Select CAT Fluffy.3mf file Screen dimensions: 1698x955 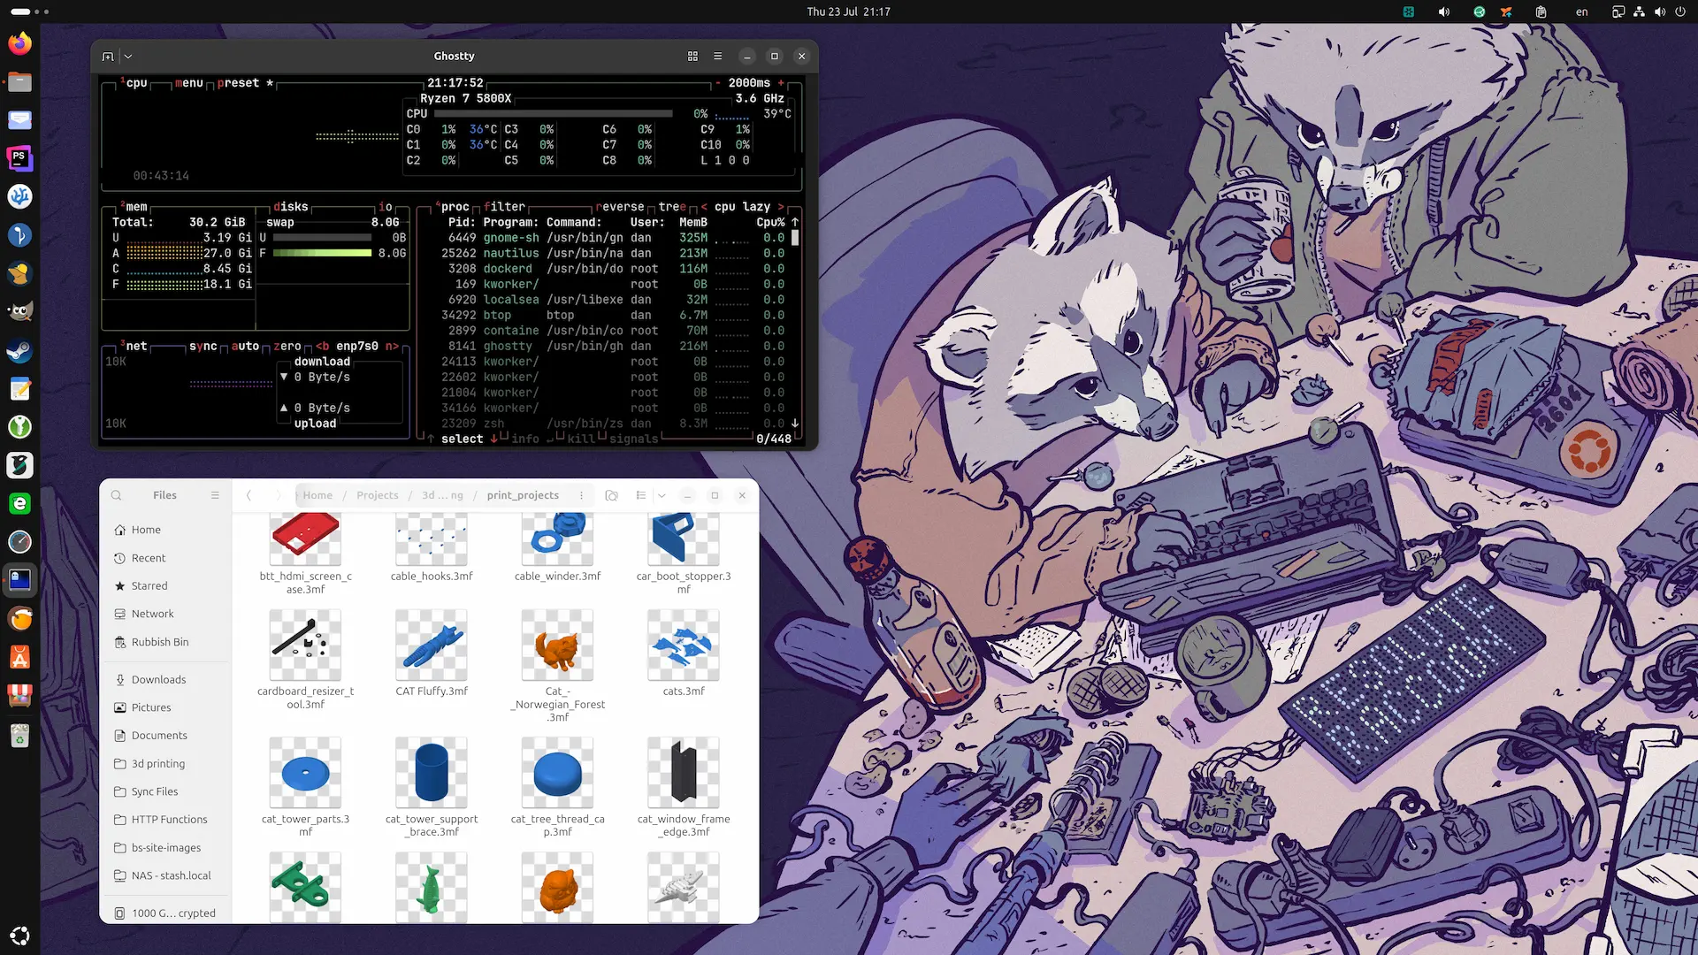coord(432,653)
